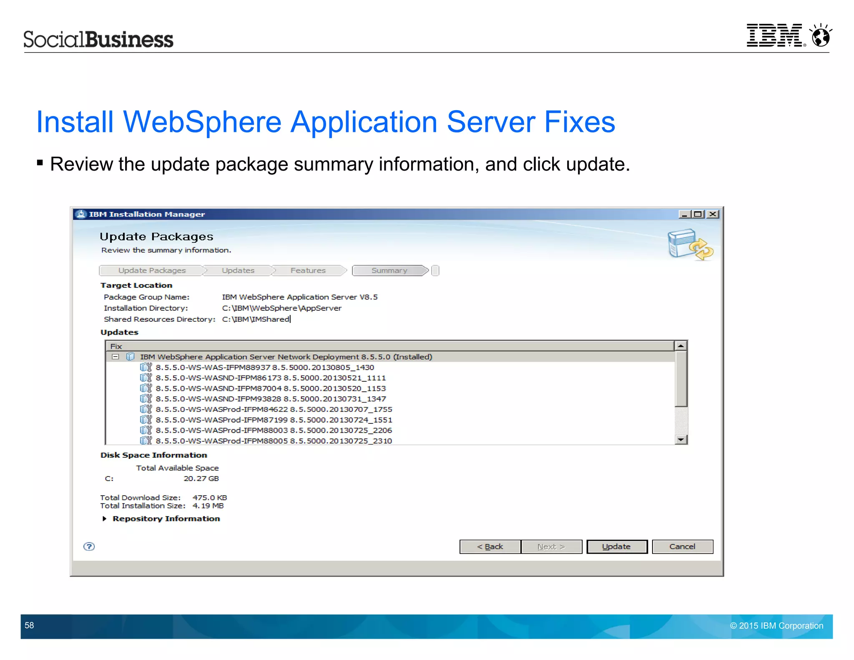854x660 pixels.
Task: Click the Cancel button
Action: click(x=682, y=547)
